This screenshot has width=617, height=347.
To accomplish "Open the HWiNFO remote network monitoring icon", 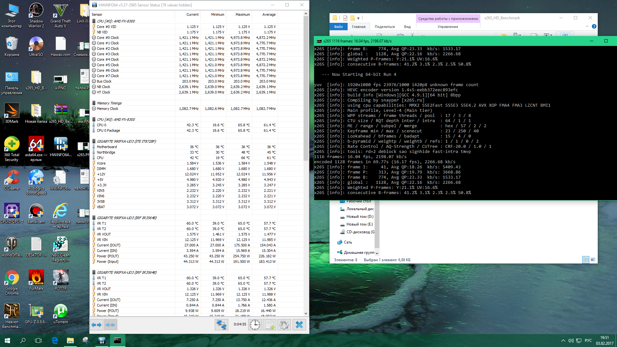I will (x=221, y=325).
